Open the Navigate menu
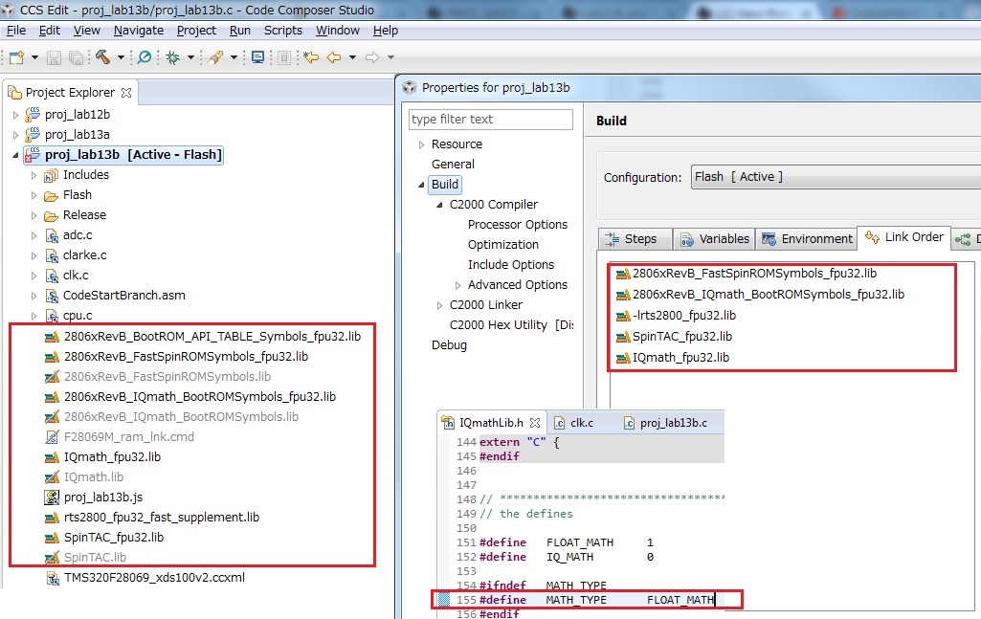The height and width of the screenshot is (619, 981). [138, 30]
